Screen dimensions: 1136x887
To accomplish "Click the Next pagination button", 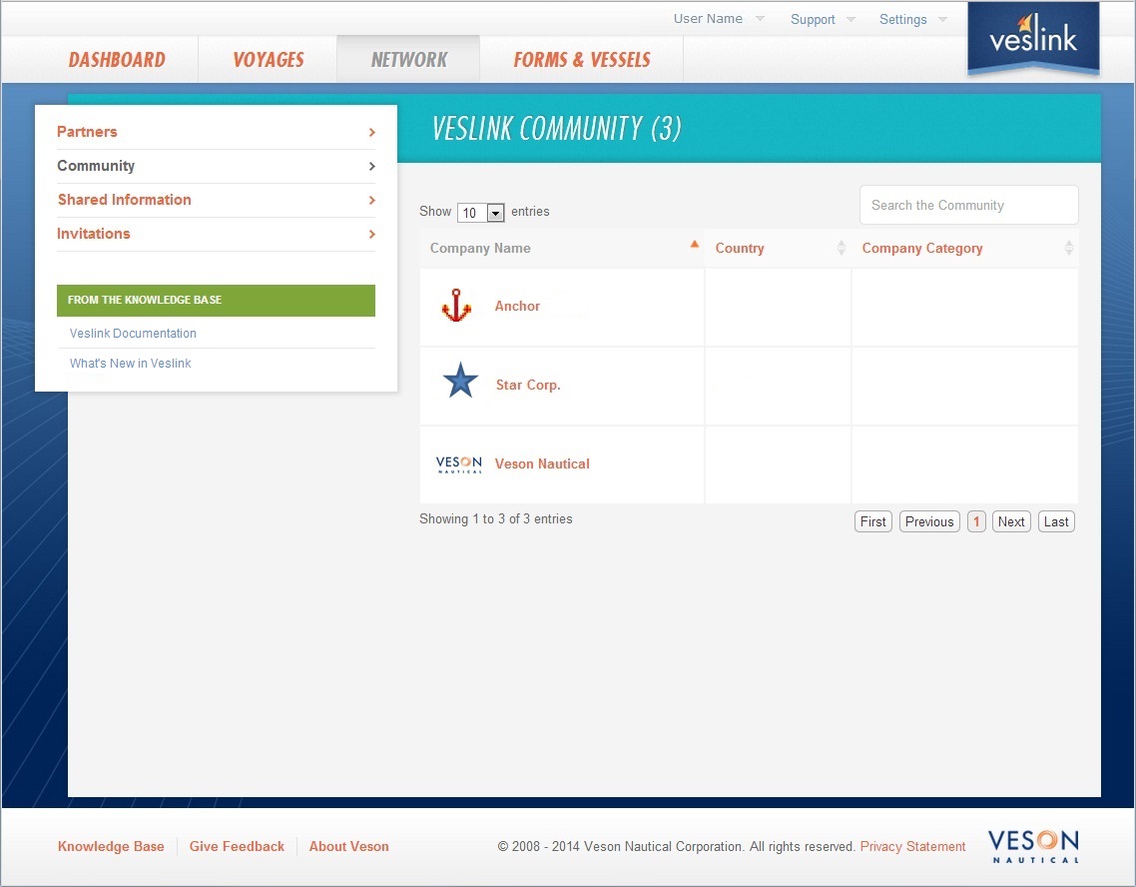I will [1010, 520].
